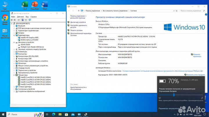Select NVIDIA GeForce GT 820M device
The height and width of the screenshot is (117, 209).
click(x=29, y=40)
